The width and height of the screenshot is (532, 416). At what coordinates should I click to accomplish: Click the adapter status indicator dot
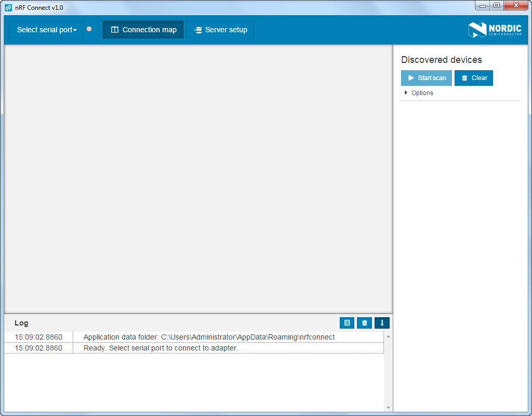(89, 29)
